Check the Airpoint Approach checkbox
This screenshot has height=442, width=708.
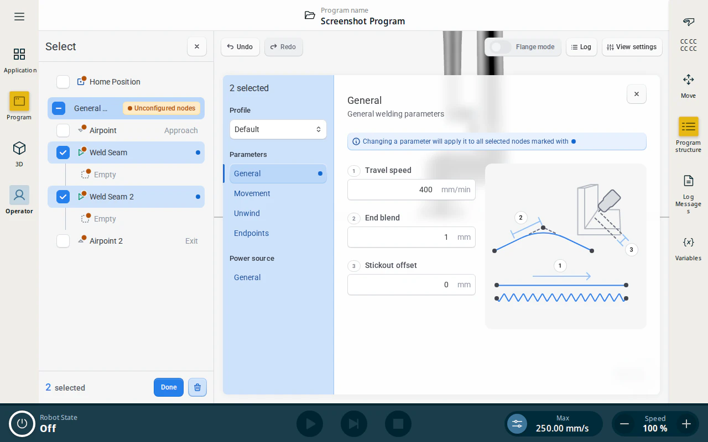(x=63, y=130)
